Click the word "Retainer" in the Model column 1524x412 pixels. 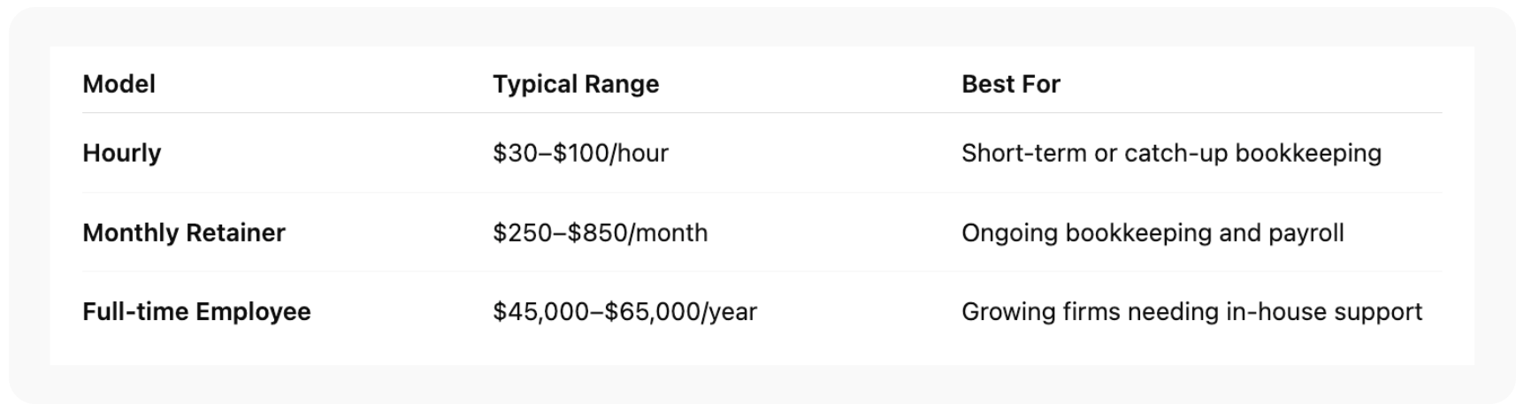pyautogui.click(x=234, y=233)
